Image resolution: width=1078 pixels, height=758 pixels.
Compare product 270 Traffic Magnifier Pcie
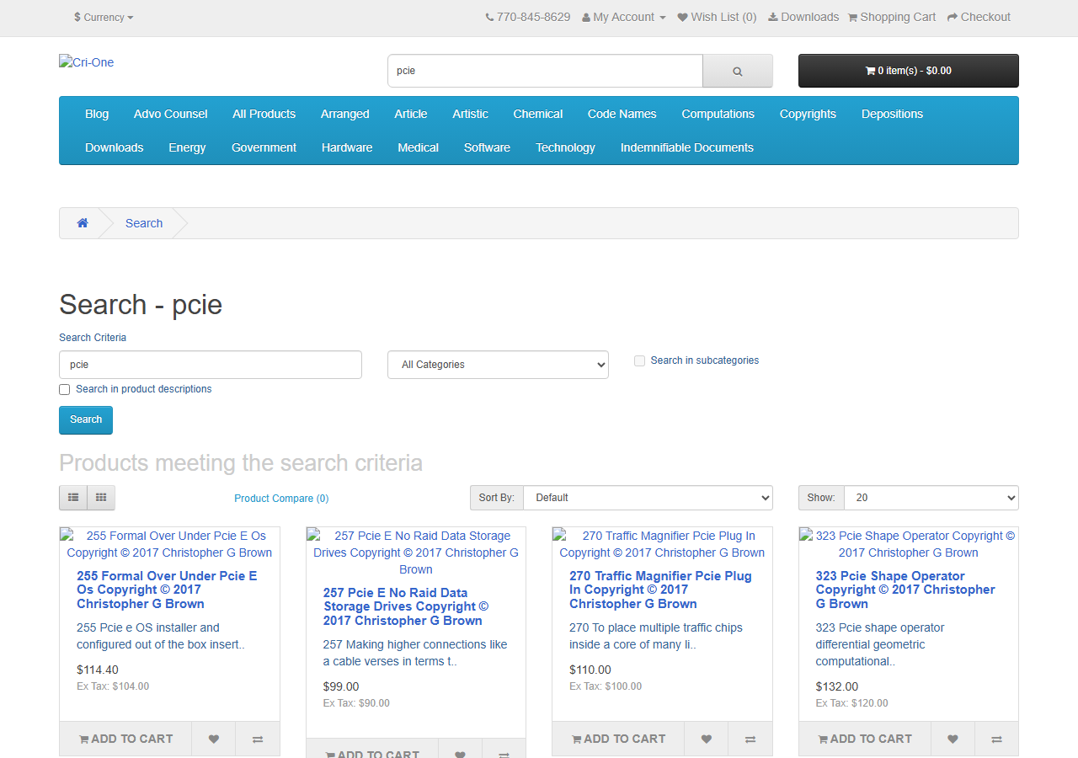(750, 739)
